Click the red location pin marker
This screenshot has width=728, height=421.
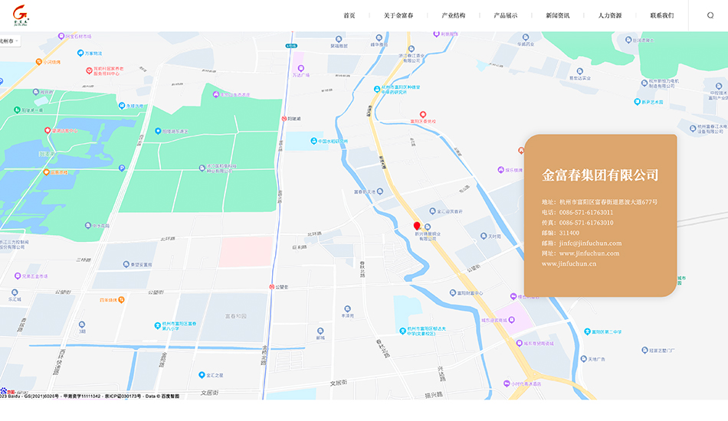(x=417, y=226)
